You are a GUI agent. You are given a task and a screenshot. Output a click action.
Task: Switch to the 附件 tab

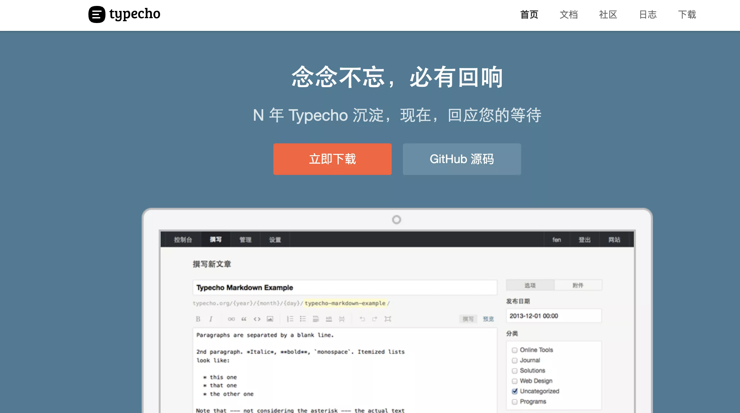[578, 285]
